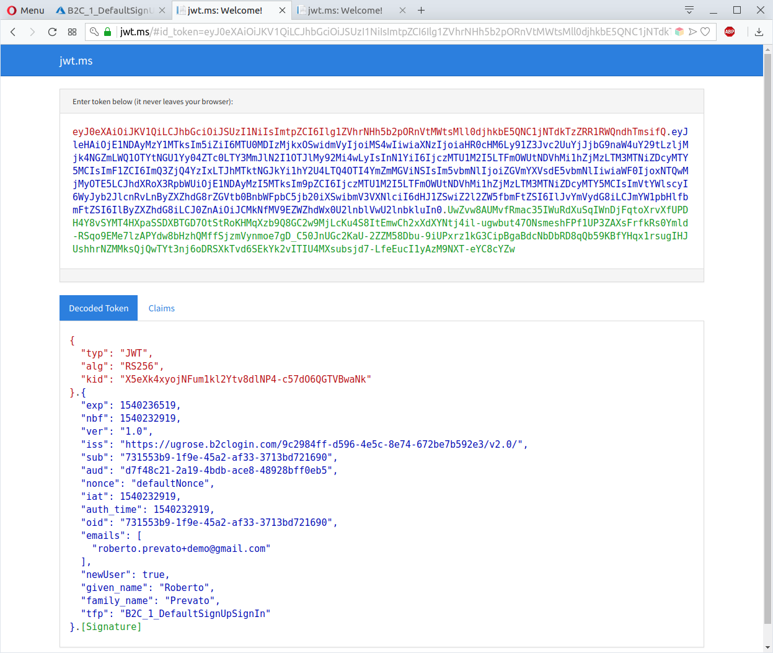Switch to the Claims tab
Image resolution: width=773 pixels, height=653 pixels.
[x=162, y=308]
